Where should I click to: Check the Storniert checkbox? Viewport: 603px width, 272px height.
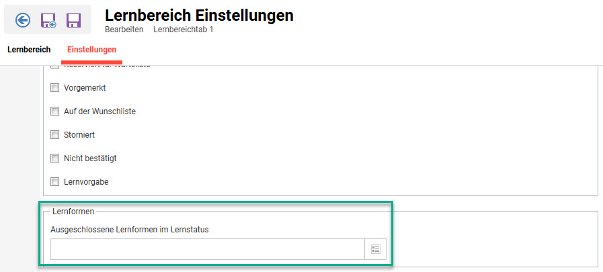55,135
